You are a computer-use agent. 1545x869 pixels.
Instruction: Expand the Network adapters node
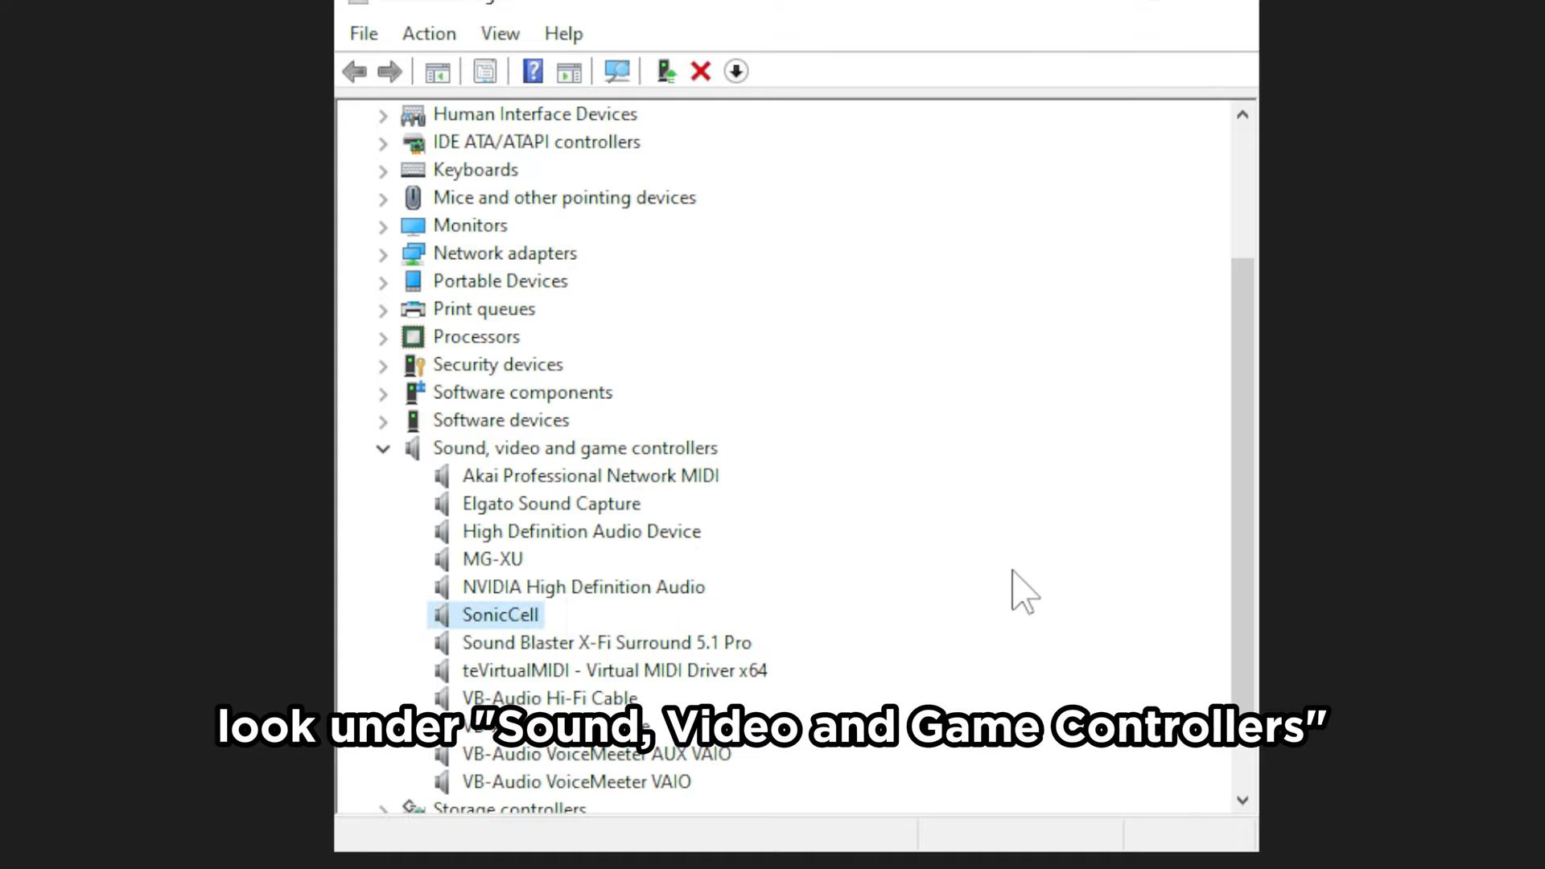383,255
